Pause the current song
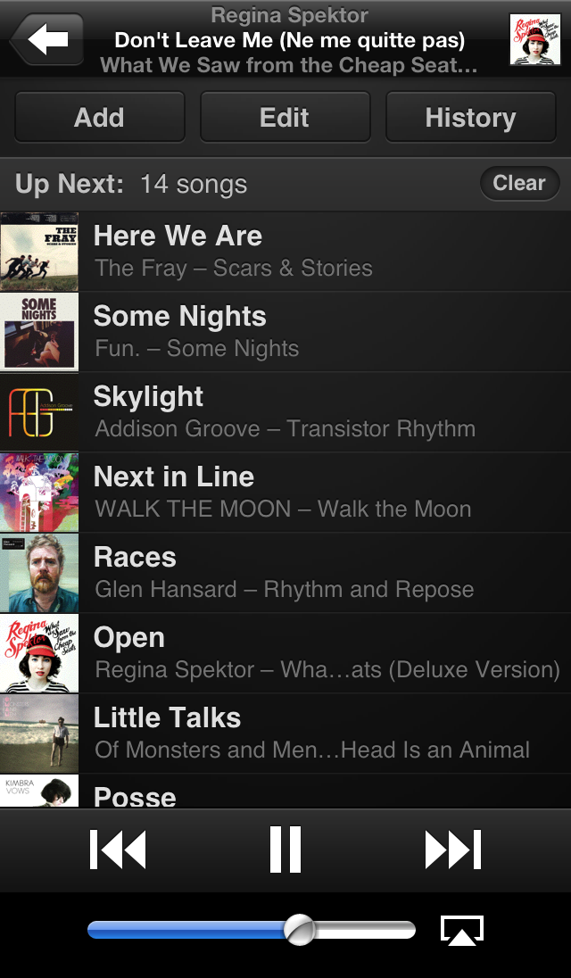571x978 pixels. tap(285, 849)
